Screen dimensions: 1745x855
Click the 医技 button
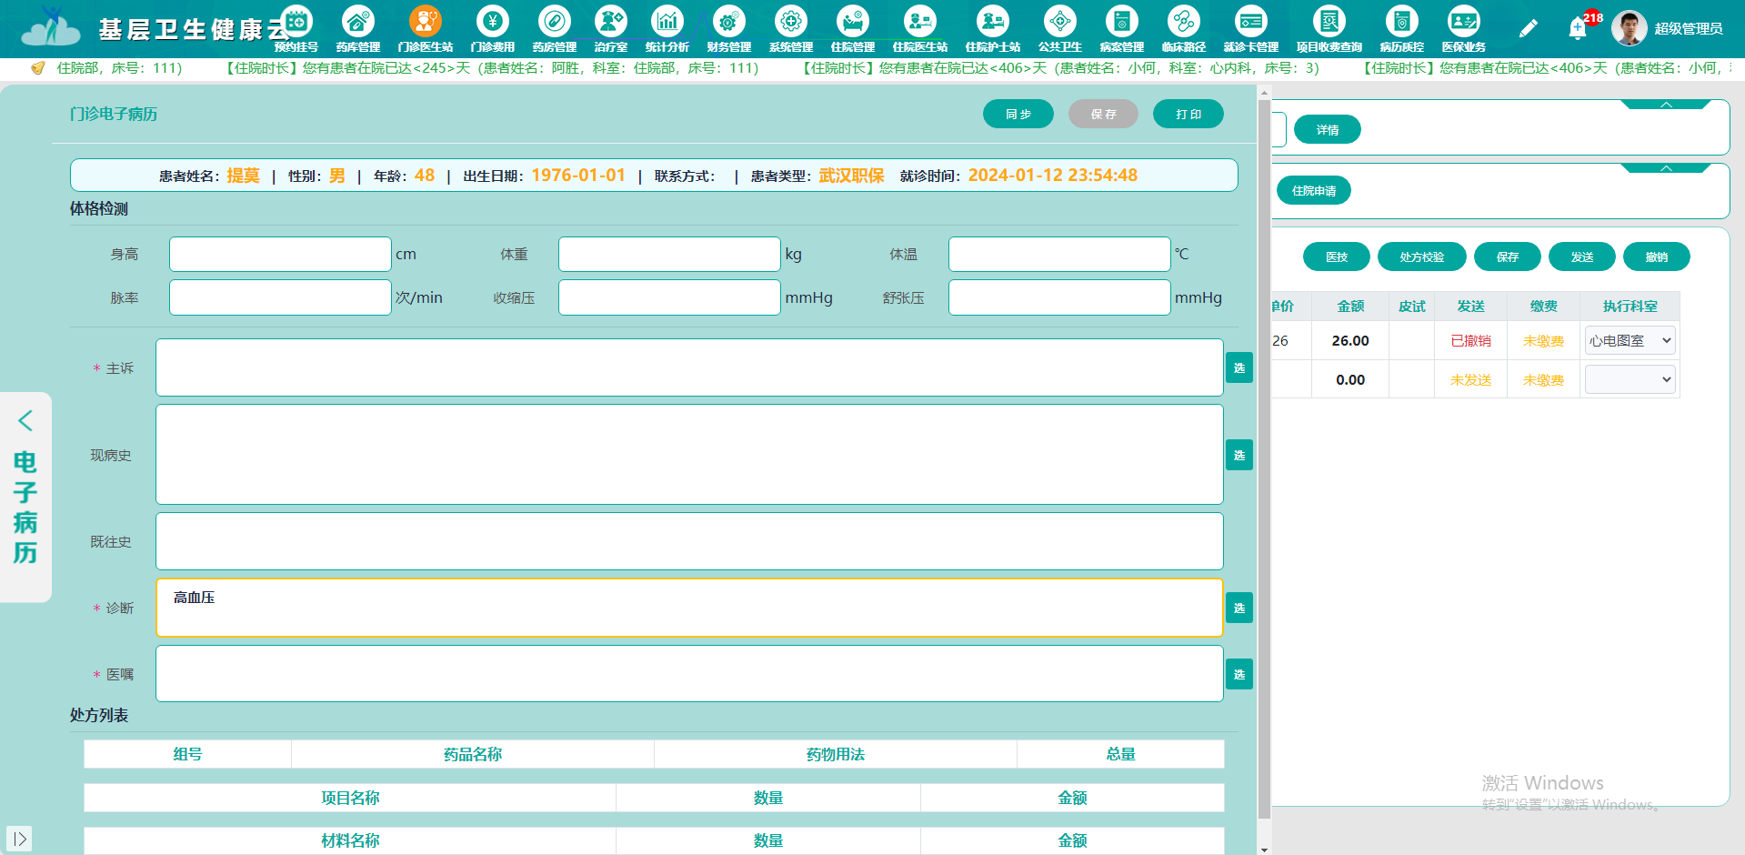coord(1337,257)
